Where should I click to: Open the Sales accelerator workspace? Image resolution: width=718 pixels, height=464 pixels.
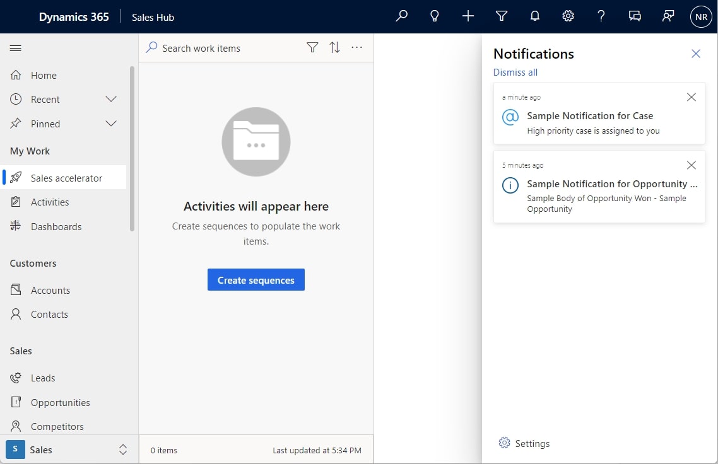[x=66, y=177]
